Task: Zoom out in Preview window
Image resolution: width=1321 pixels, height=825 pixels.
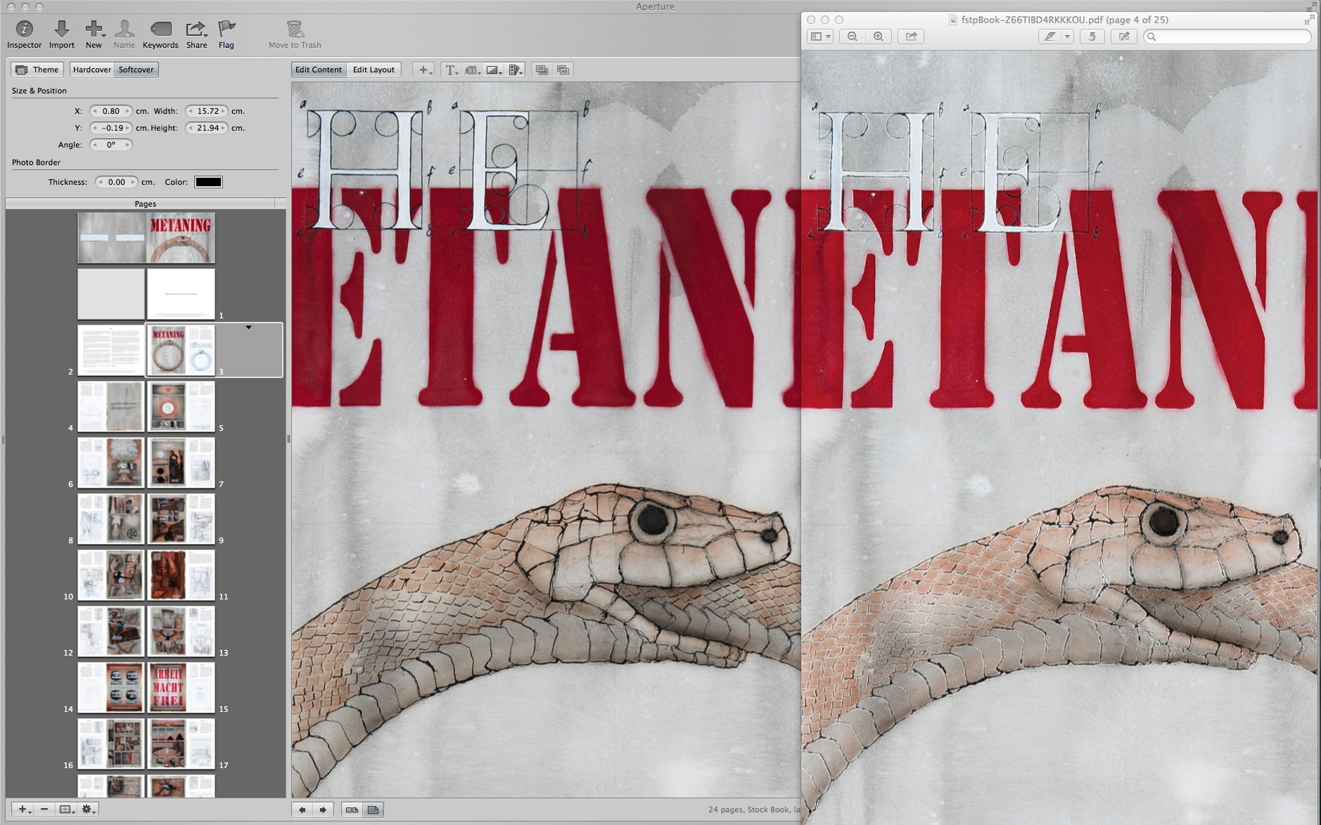Action: pos(853,37)
